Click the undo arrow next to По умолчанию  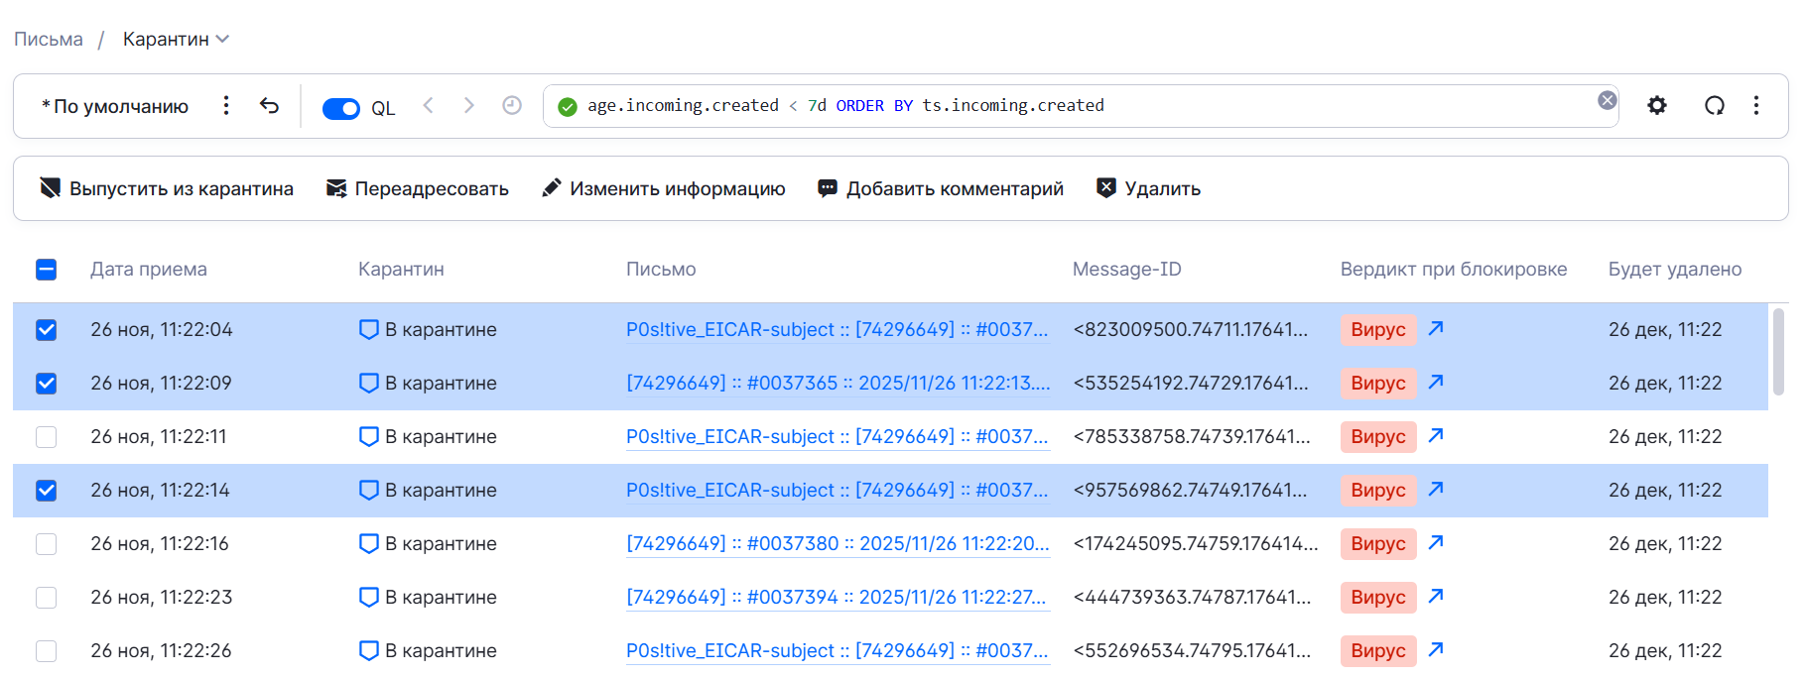[x=269, y=105]
